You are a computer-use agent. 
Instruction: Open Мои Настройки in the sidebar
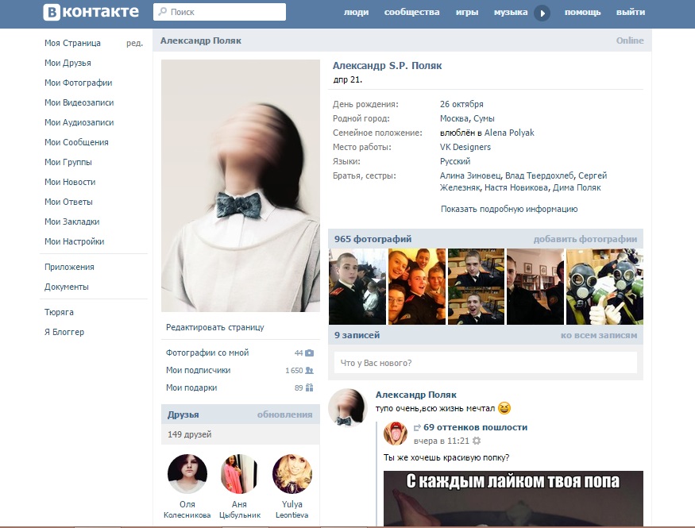point(75,241)
